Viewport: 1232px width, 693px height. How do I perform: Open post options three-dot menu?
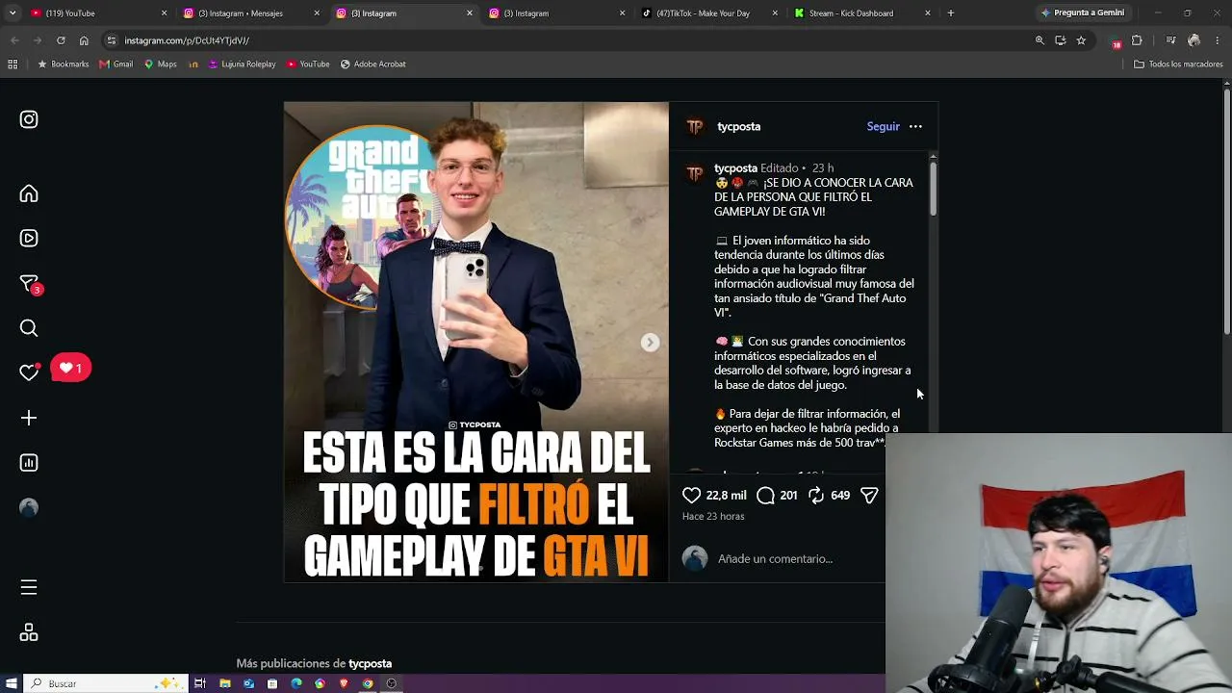tap(915, 126)
